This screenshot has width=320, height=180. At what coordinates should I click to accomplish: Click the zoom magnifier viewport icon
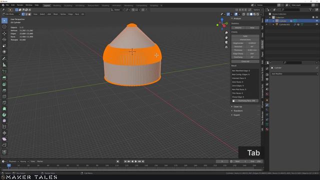coord(226,32)
